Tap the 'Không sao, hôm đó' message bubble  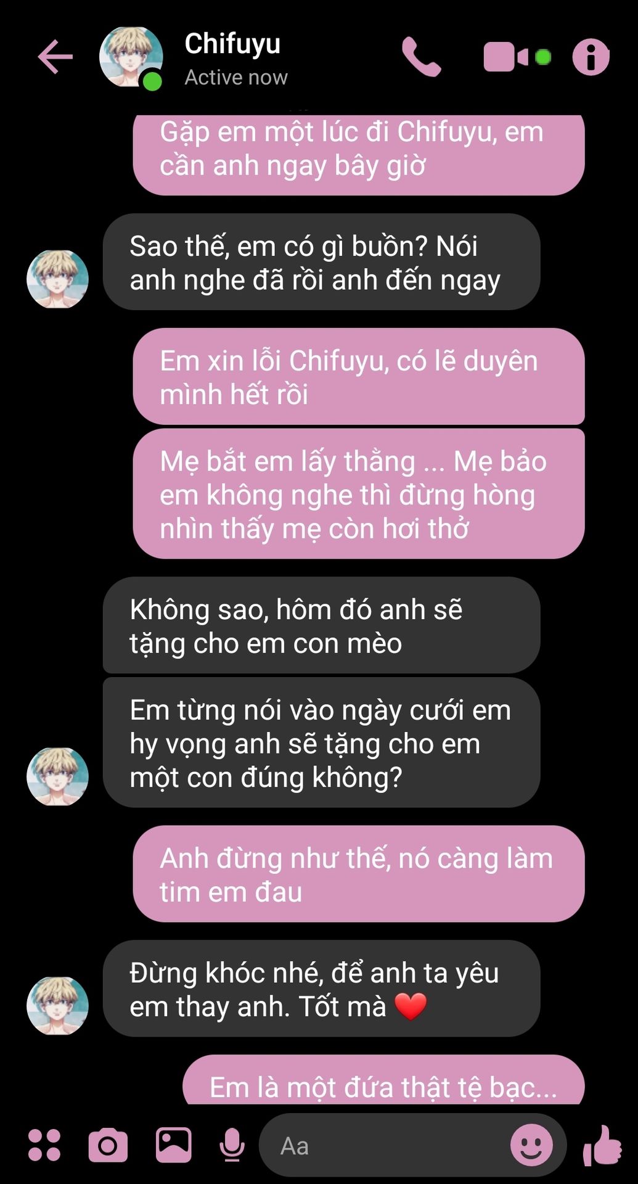coord(321,625)
